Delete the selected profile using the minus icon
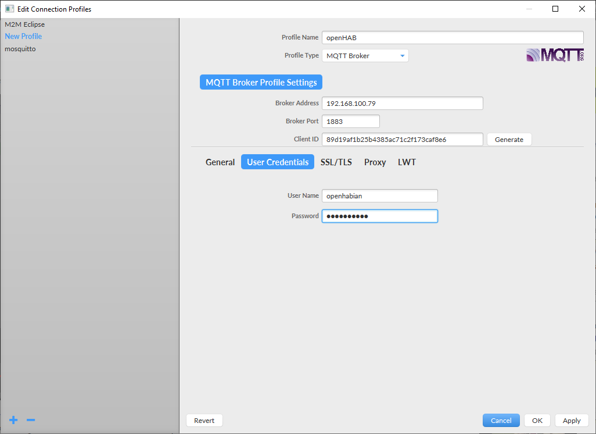This screenshot has height=434, width=596. tap(30, 419)
